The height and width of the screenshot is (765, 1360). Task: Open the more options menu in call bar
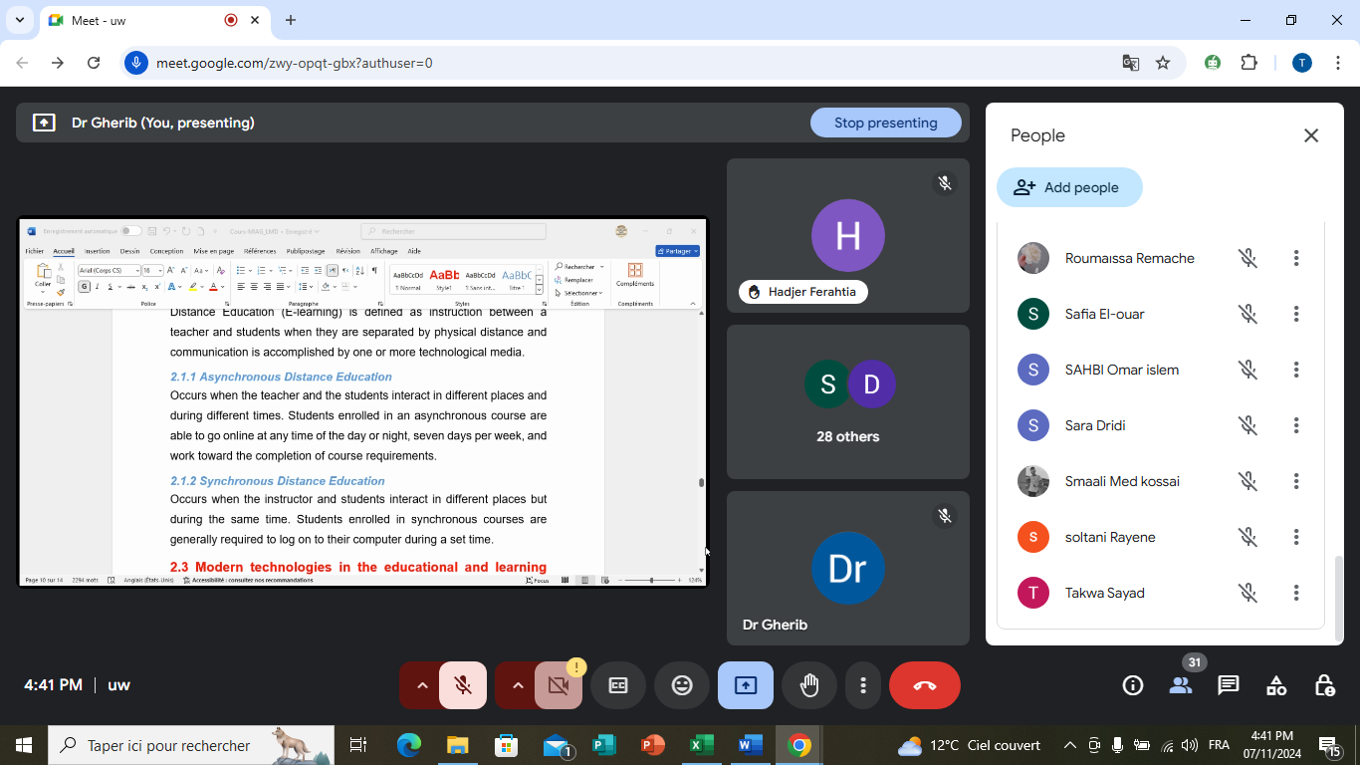[x=863, y=685]
